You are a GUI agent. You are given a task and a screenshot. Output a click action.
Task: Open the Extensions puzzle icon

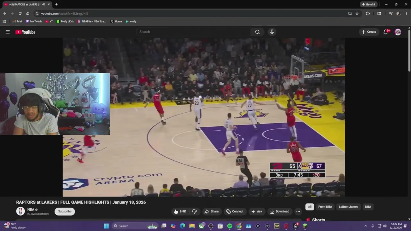click(368, 13)
